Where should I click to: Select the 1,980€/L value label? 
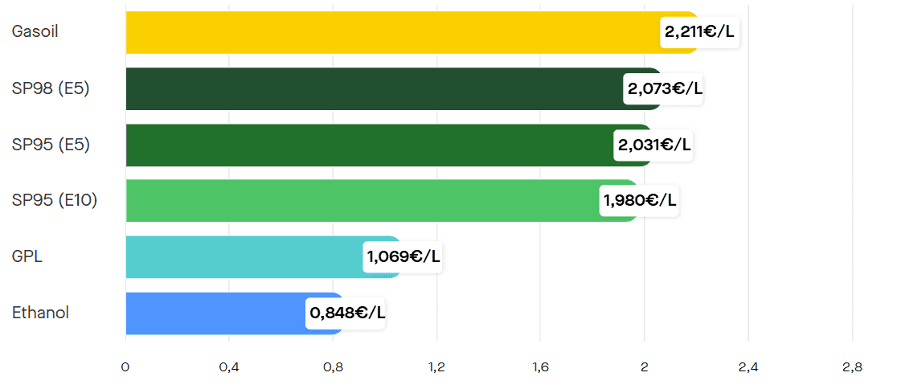(640, 201)
